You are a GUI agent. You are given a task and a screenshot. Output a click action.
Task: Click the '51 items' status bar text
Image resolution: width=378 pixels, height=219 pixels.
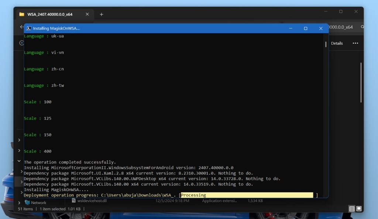click(25, 209)
